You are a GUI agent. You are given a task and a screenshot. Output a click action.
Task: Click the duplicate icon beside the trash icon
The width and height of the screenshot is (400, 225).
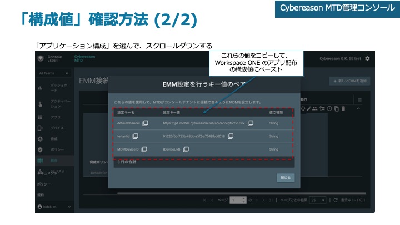337,109
